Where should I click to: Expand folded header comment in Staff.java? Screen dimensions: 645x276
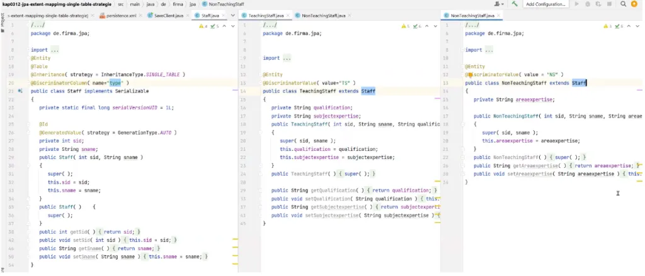click(x=38, y=26)
